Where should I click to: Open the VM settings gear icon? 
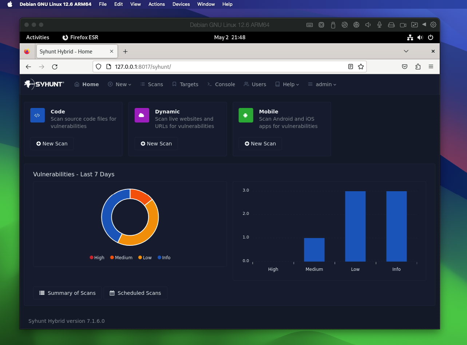pos(433,25)
